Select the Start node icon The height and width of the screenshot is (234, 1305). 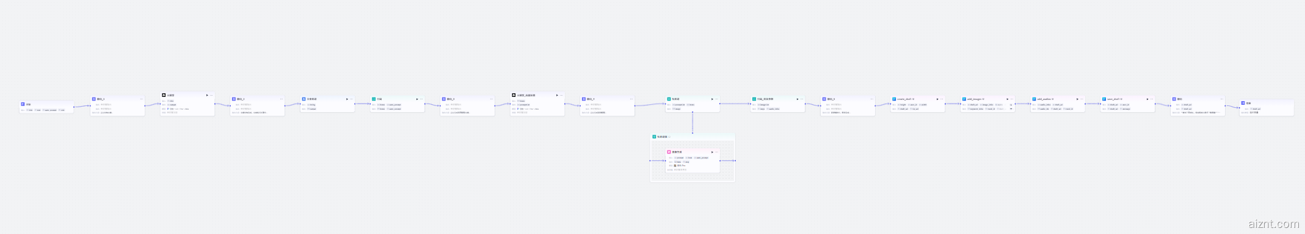click(x=23, y=104)
